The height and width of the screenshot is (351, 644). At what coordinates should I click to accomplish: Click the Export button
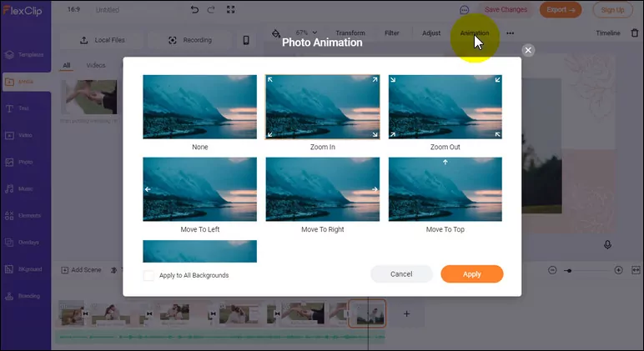pos(561,9)
